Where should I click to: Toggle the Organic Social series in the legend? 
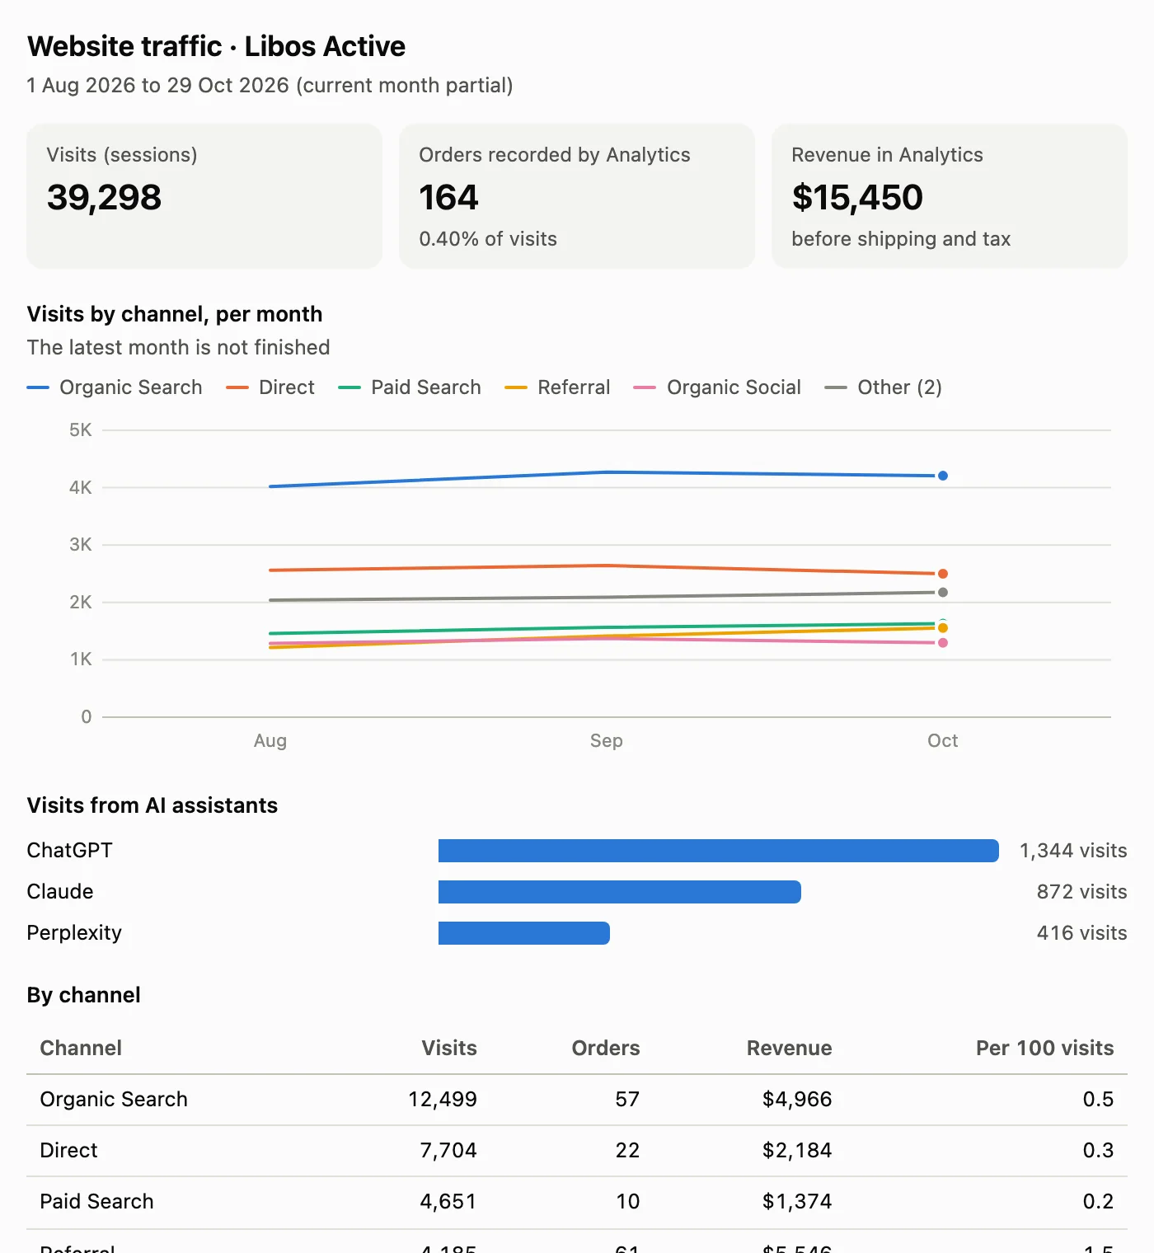tap(717, 387)
